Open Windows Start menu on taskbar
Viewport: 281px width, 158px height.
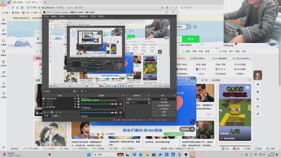(89, 154)
